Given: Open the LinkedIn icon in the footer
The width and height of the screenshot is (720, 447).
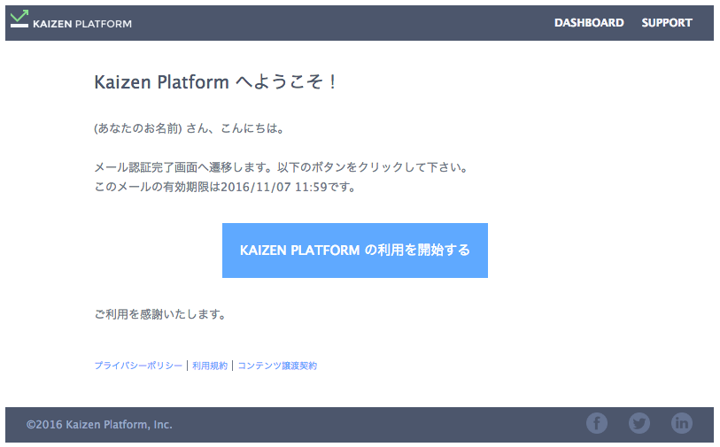Looking at the screenshot, I should (x=682, y=423).
